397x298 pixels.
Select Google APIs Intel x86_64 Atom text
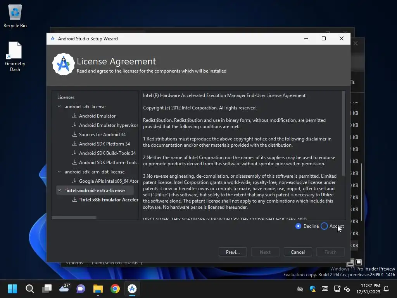click(109, 181)
